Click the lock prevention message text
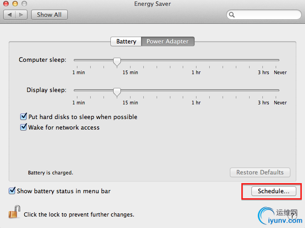Viewport: 305px width, 228px height. point(79,215)
